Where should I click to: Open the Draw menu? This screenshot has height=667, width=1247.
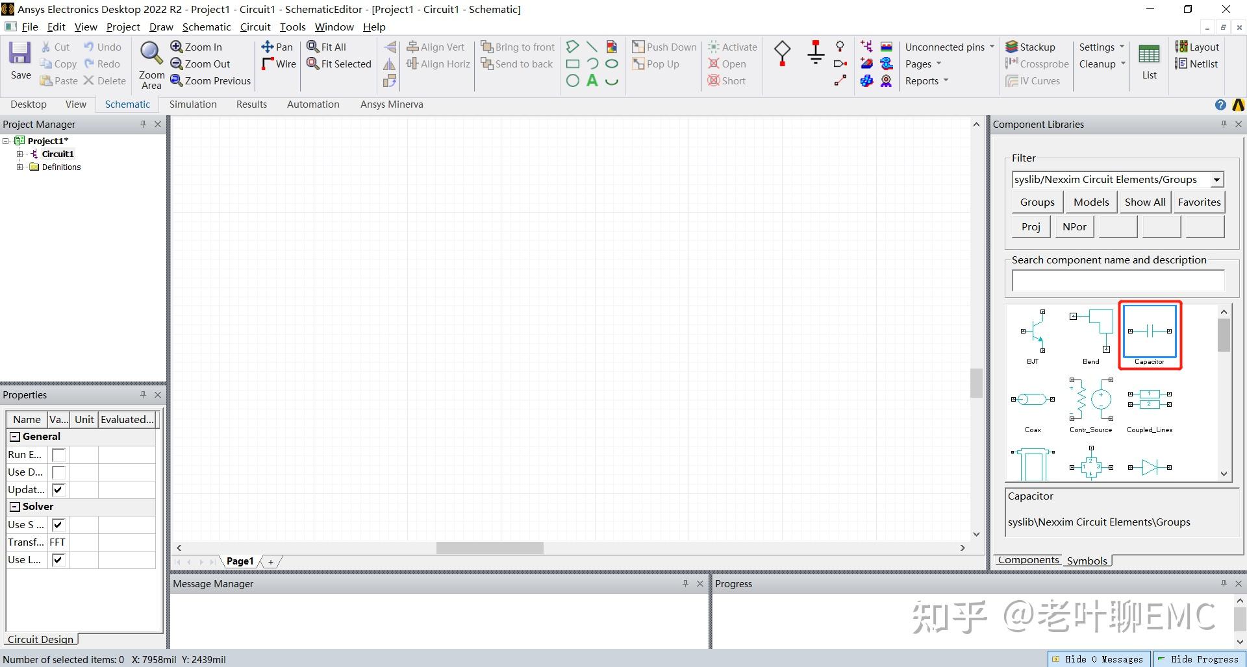pos(161,27)
